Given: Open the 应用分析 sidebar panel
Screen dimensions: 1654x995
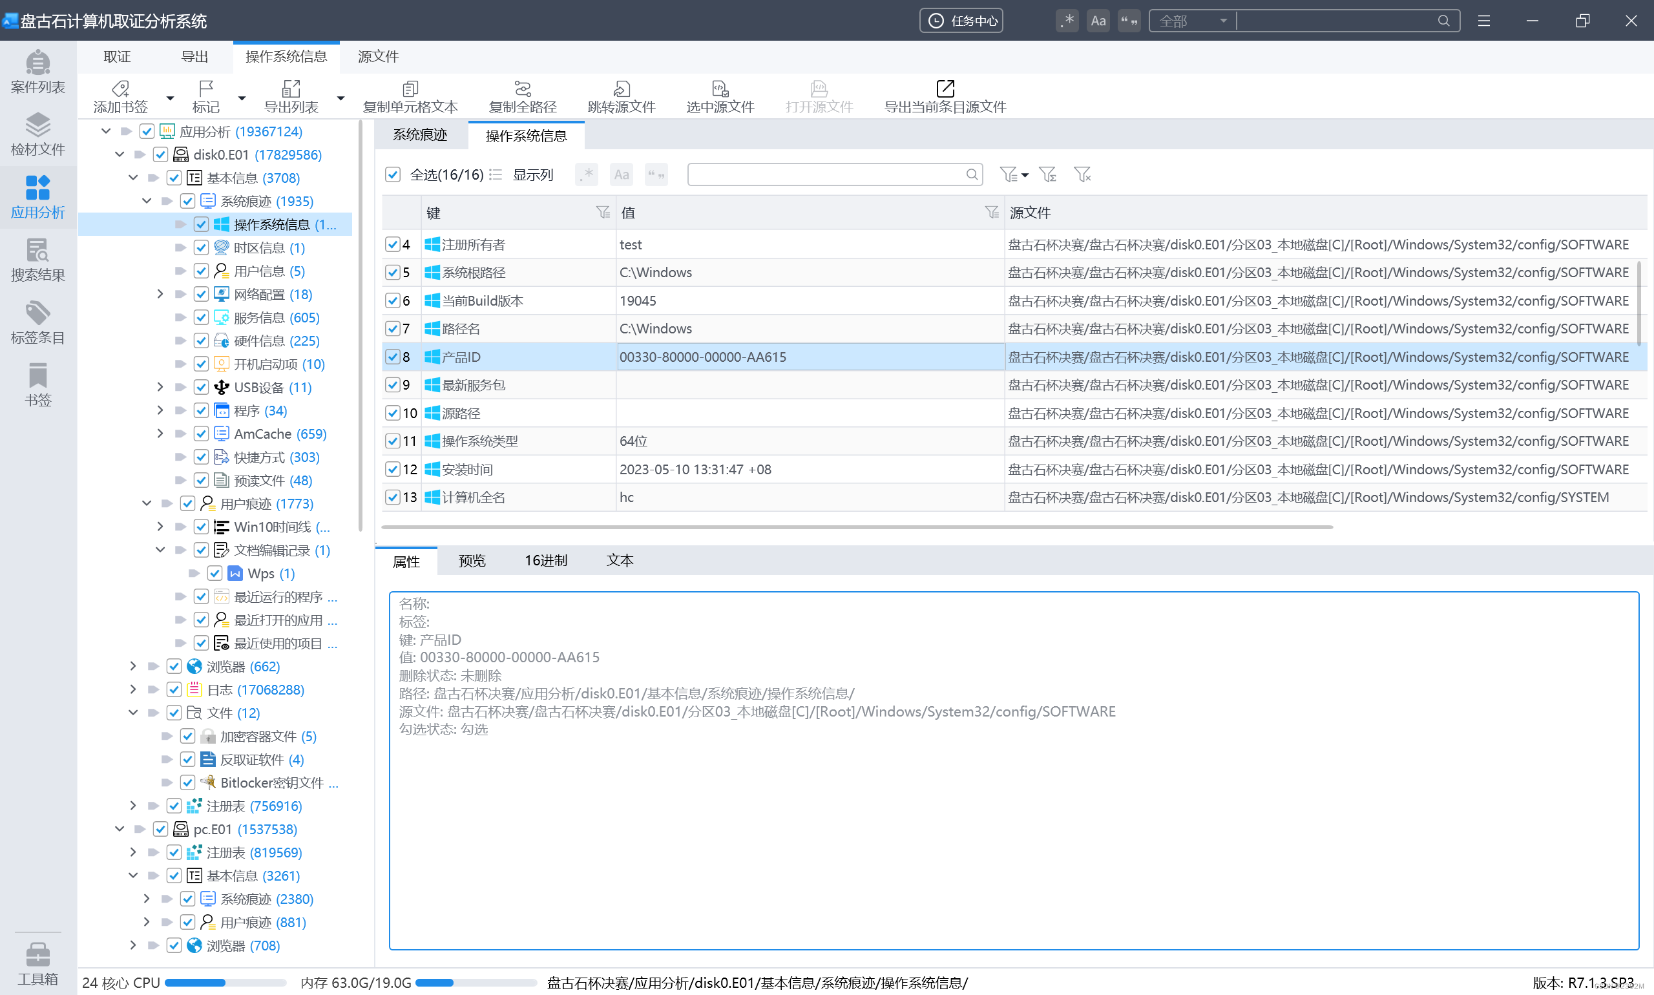Looking at the screenshot, I should click(37, 197).
